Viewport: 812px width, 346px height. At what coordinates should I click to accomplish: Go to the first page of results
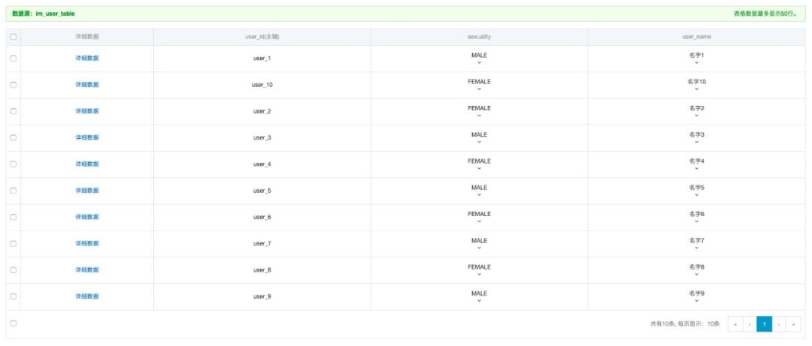735,324
